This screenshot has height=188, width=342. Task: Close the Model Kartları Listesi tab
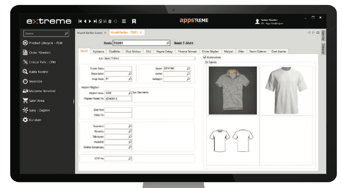click(x=105, y=33)
